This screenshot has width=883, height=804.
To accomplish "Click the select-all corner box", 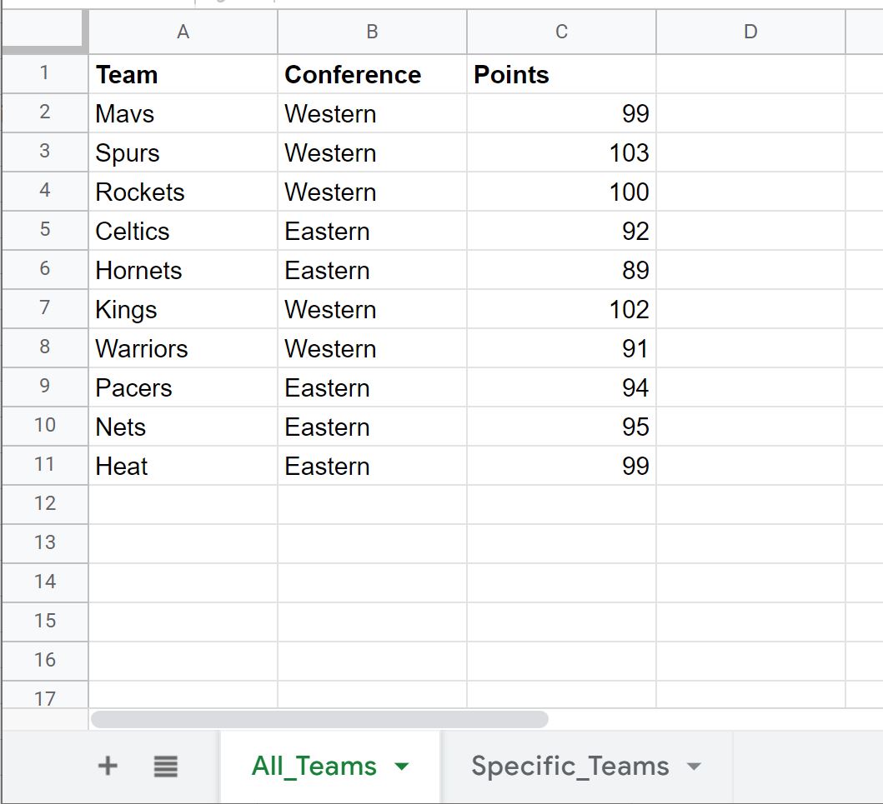I will point(44,32).
